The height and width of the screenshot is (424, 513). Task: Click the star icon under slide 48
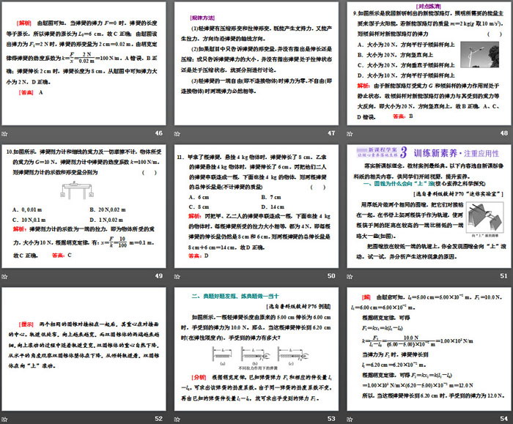pos(350,133)
